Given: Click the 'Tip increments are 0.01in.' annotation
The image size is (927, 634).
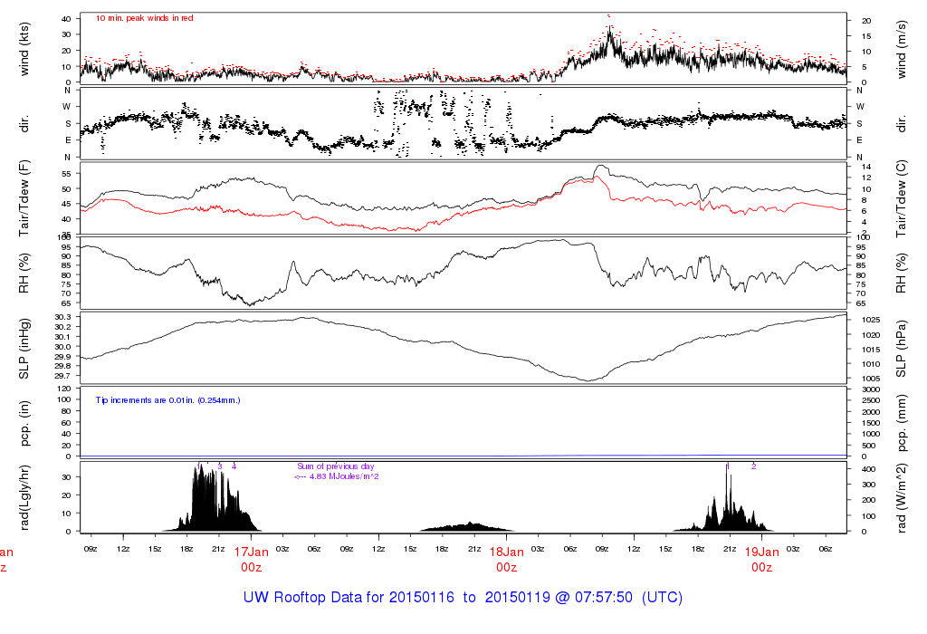Looking at the screenshot, I should click(167, 400).
